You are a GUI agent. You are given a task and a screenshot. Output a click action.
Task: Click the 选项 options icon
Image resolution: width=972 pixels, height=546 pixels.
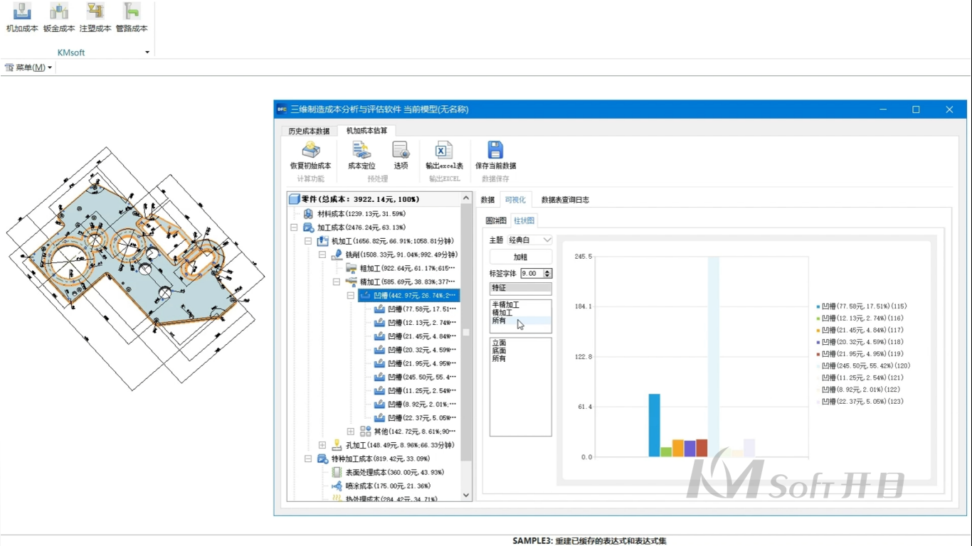click(401, 151)
